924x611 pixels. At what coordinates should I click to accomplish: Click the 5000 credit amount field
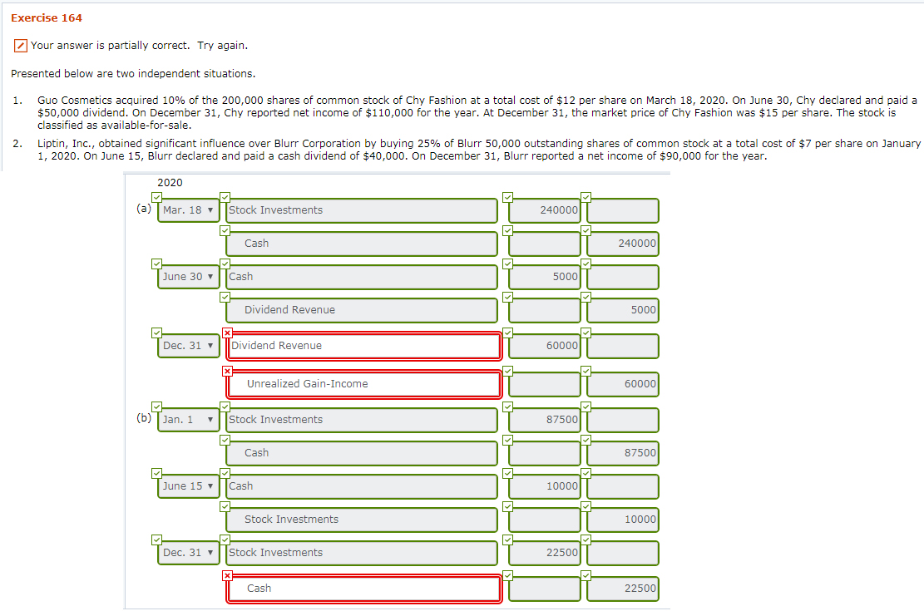point(623,311)
